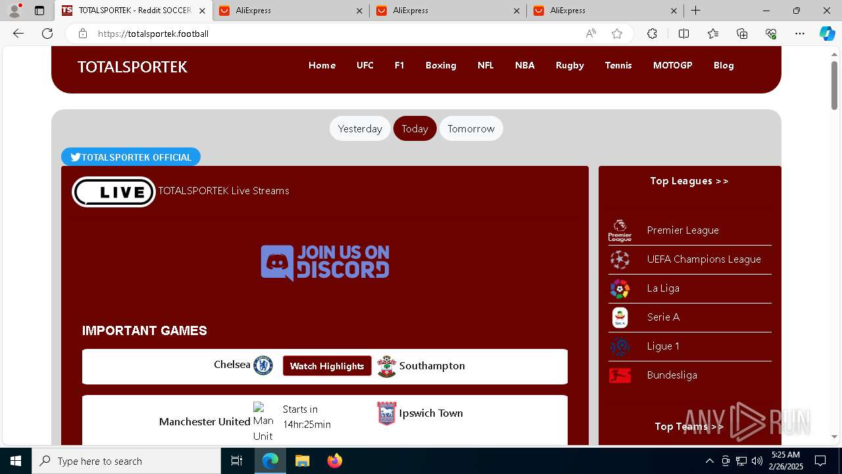Open Read aloud icon in address bar
842x474 pixels.
591,34
